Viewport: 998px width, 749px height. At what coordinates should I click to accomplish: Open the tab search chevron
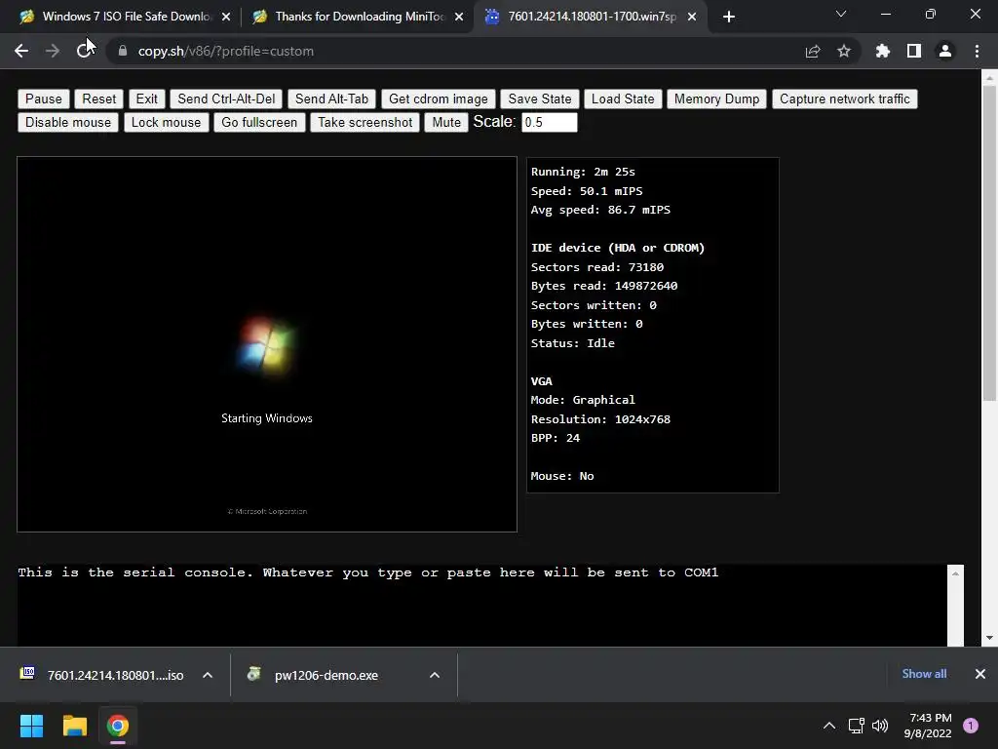(841, 14)
